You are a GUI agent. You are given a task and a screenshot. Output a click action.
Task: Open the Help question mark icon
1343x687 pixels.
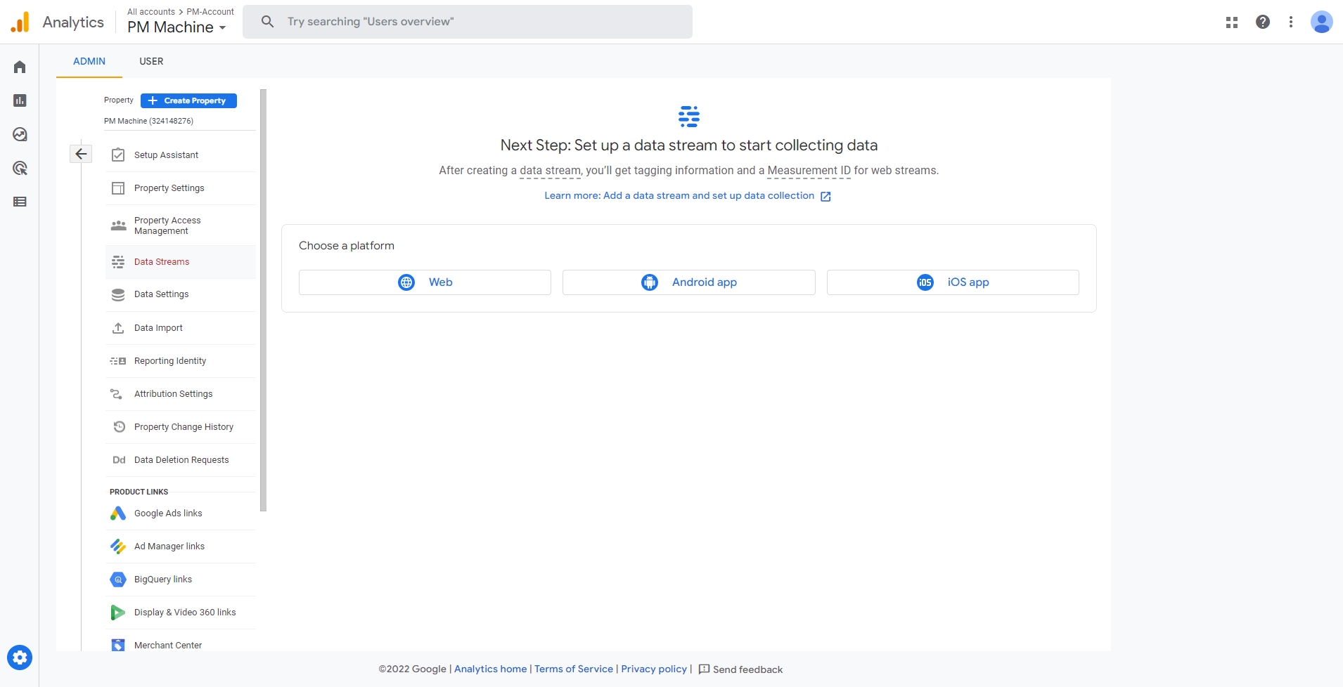pos(1263,22)
